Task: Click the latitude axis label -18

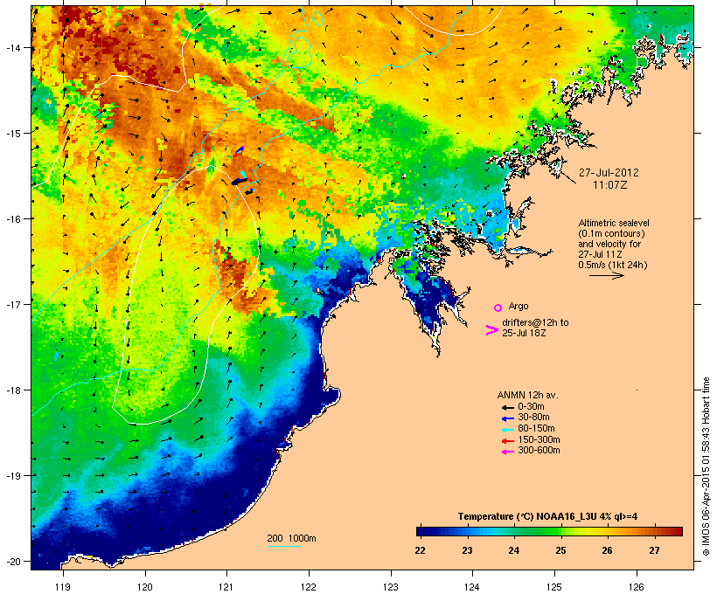Action: 13,390
